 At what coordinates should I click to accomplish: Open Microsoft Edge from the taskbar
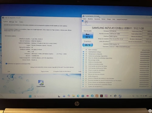[x=78, y=96]
